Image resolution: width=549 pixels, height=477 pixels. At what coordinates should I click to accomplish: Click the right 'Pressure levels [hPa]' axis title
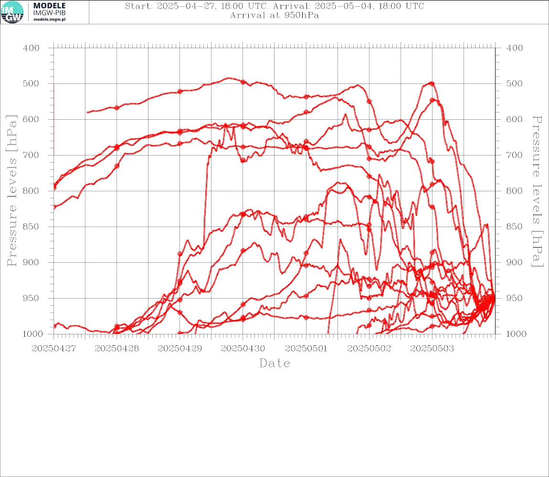pos(537,191)
